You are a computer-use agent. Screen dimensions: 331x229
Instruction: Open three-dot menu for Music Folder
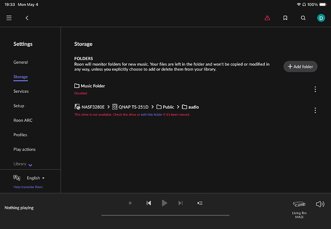point(315,89)
